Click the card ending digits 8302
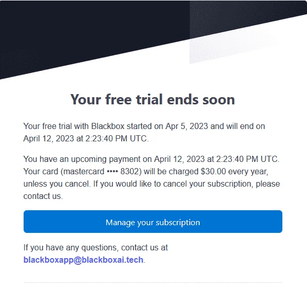 [x=129, y=172]
